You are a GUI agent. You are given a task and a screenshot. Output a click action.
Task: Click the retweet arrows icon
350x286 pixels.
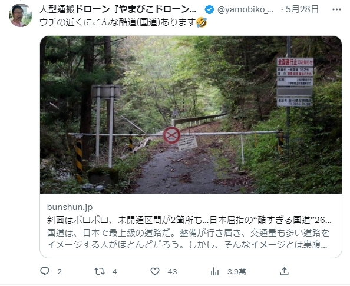point(100,271)
